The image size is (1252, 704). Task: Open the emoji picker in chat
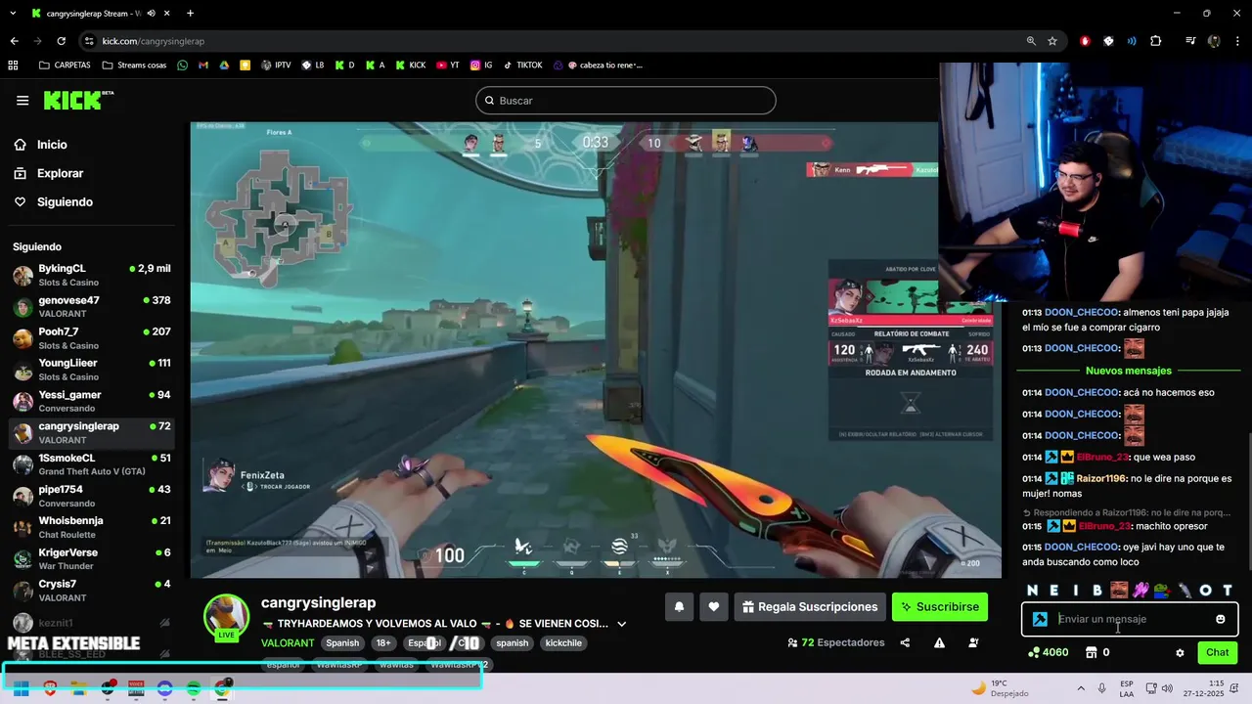tap(1221, 619)
